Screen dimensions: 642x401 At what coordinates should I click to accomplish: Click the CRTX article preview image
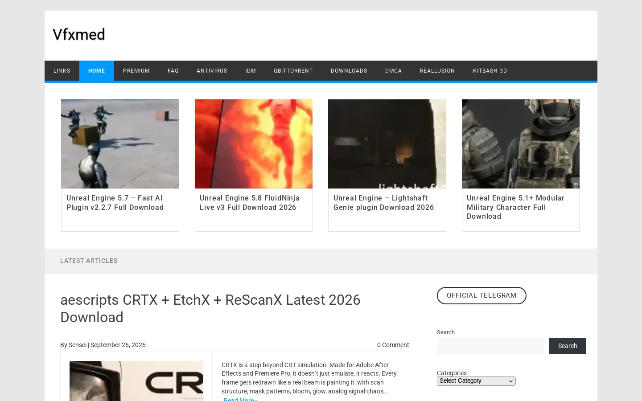click(x=136, y=381)
